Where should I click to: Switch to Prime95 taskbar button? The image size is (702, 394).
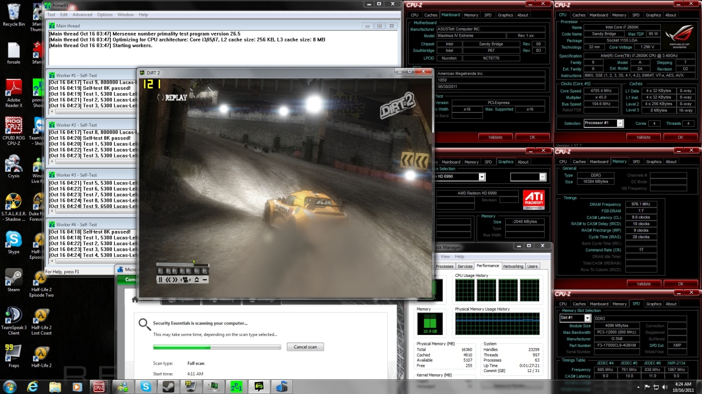click(x=236, y=386)
